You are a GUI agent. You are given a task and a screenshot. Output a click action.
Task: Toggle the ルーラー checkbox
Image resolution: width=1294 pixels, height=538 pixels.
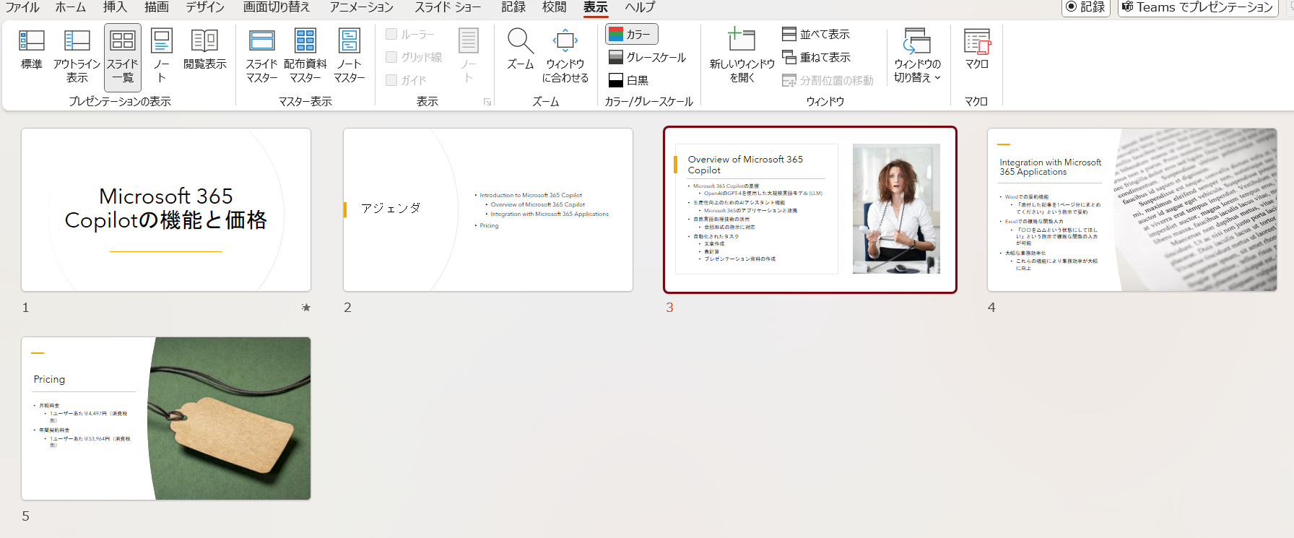pyautogui.click(x=391, y=34)
